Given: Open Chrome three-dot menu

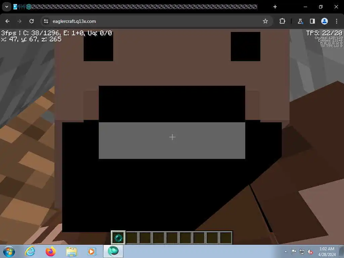Looking at the screenshot, I should tap(337, 21).
